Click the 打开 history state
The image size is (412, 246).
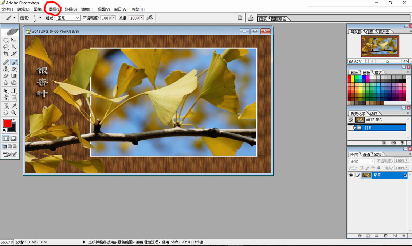(x=368, y=128)
